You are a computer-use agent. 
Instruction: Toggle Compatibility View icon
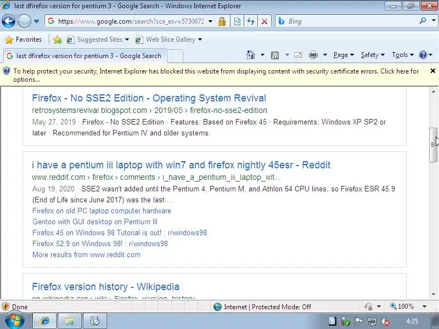point(237,21)
